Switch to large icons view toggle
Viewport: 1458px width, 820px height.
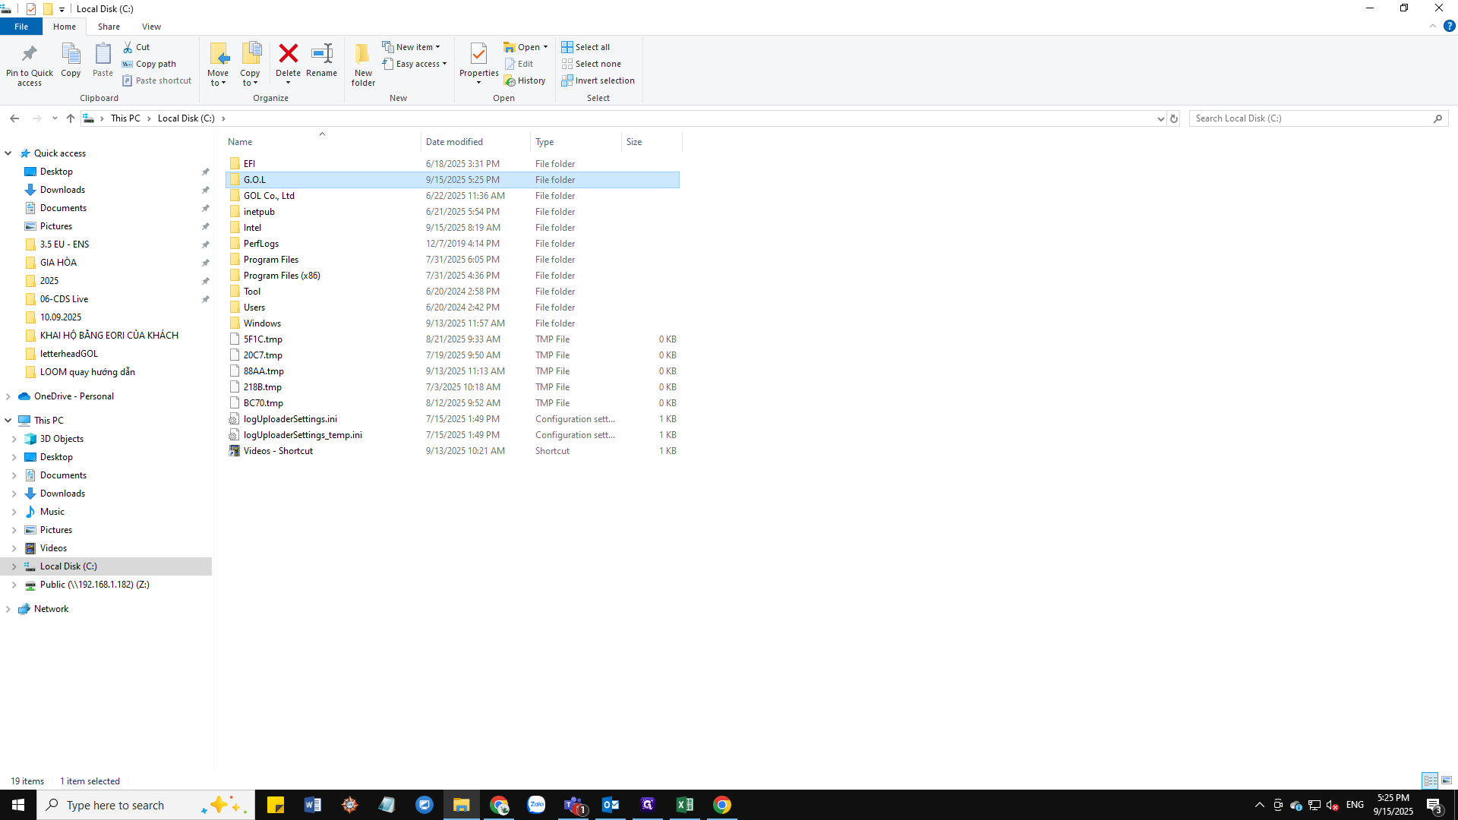[1447, 781]
